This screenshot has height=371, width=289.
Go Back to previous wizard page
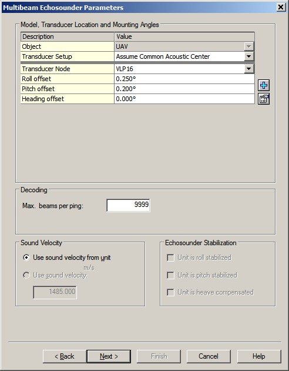[x=65, y=356]
